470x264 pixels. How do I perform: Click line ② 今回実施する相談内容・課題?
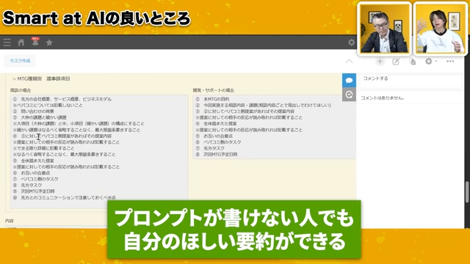coord(263,105)
